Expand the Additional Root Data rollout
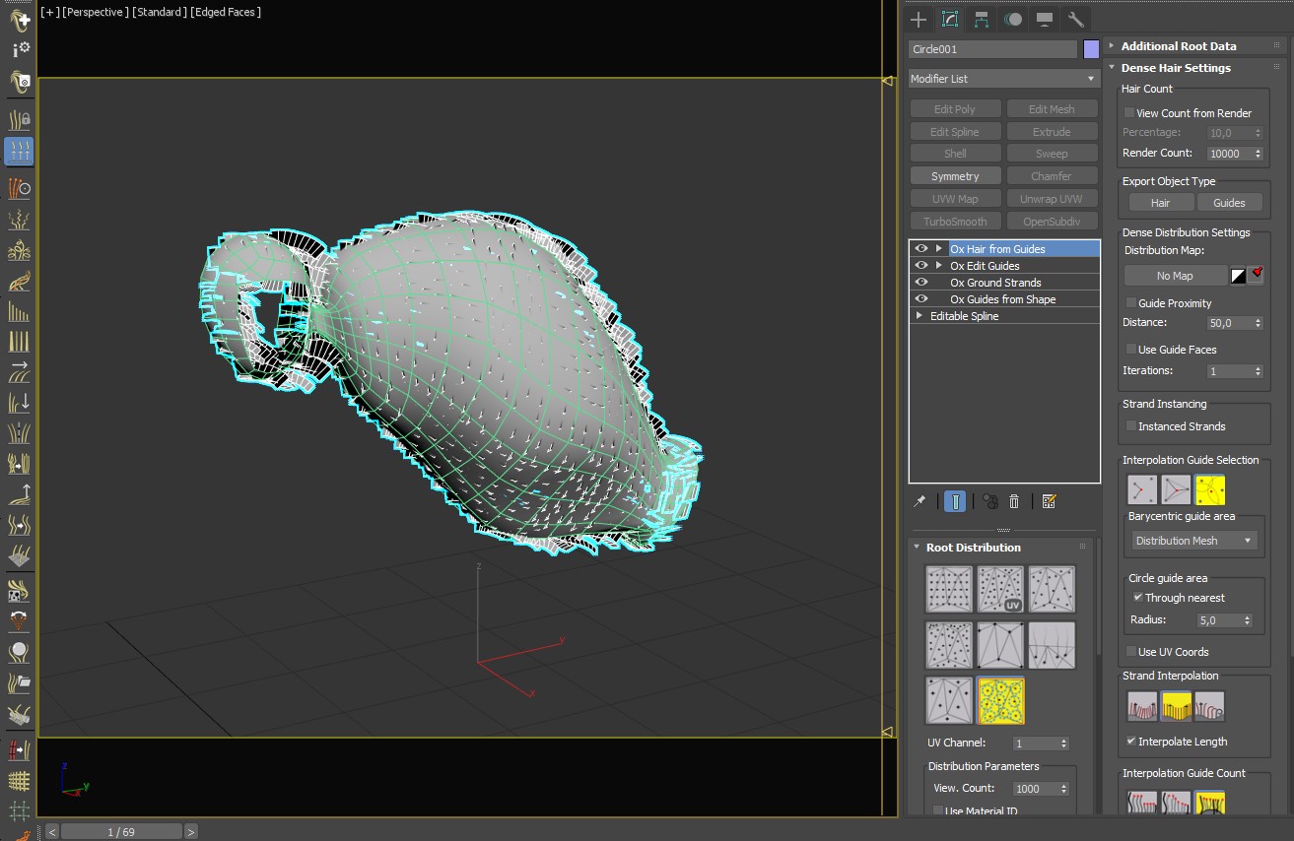1294x841 pixels. (x=1178, y=46)
